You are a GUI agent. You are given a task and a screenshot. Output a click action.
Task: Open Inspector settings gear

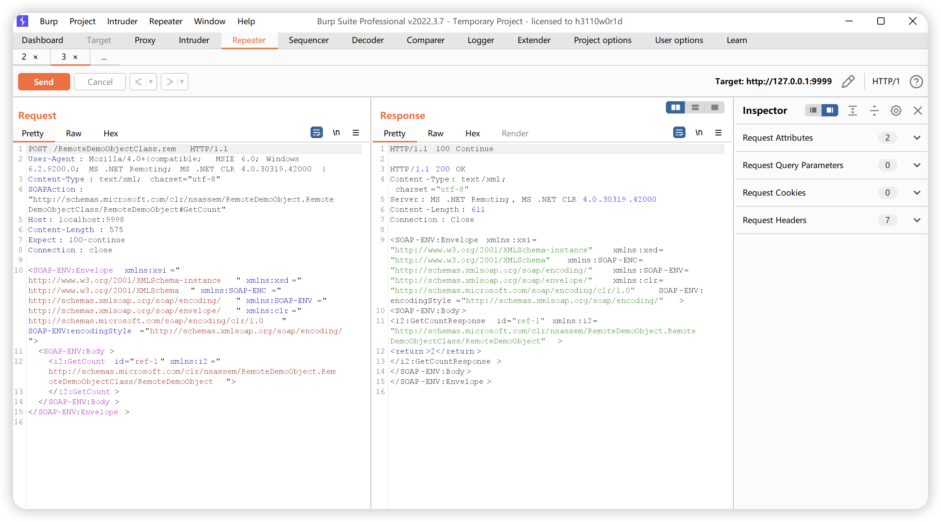pos(896,111)
